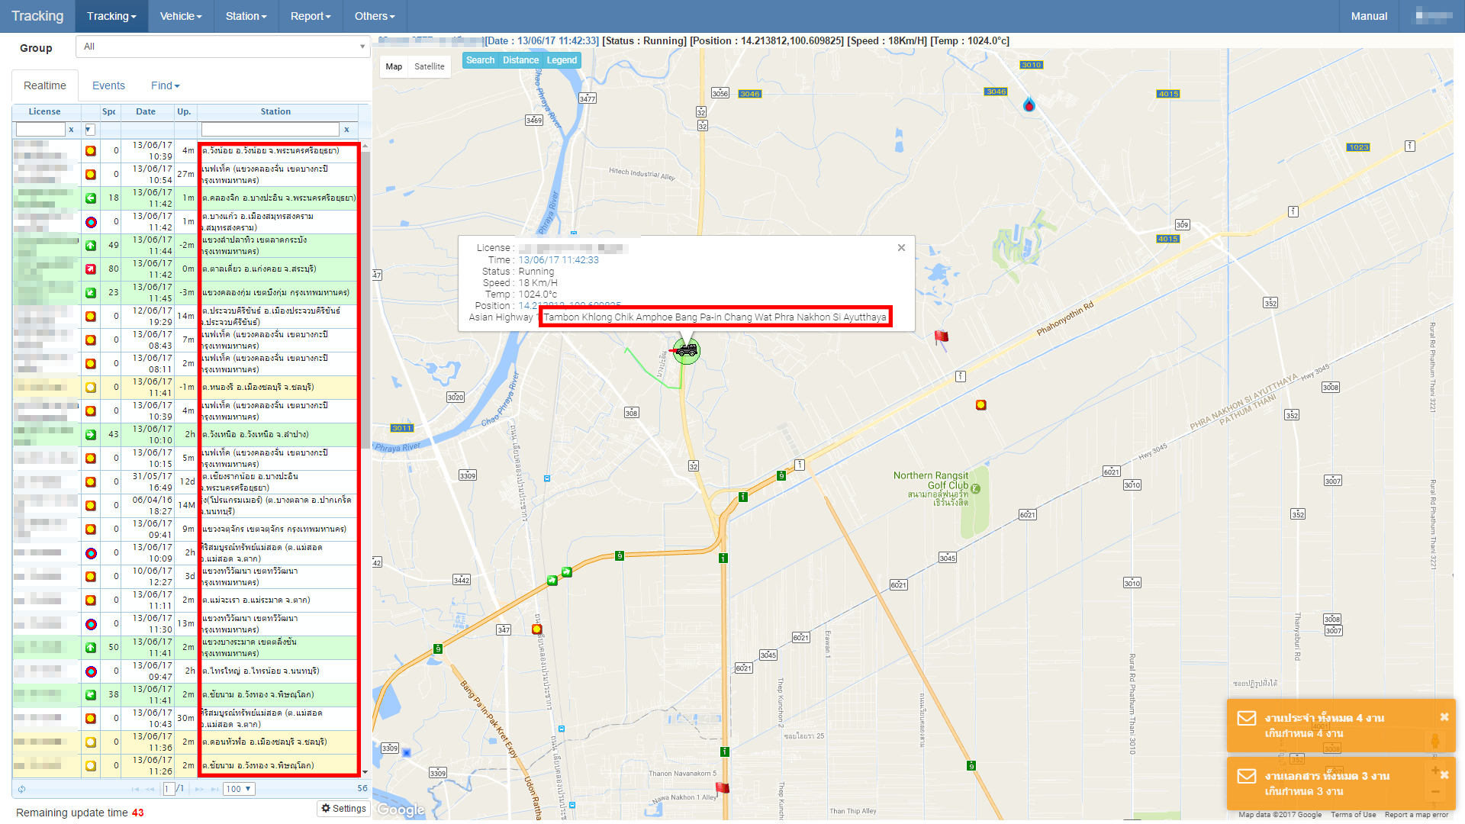Focus the Station filter input field

pos(270,130)
